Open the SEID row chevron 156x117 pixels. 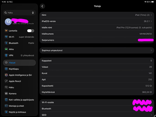point(151,115)
